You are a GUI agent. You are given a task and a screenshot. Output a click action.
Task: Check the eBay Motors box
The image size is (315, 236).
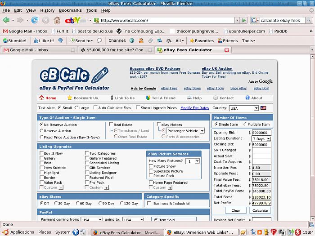(x=159, y=124)
